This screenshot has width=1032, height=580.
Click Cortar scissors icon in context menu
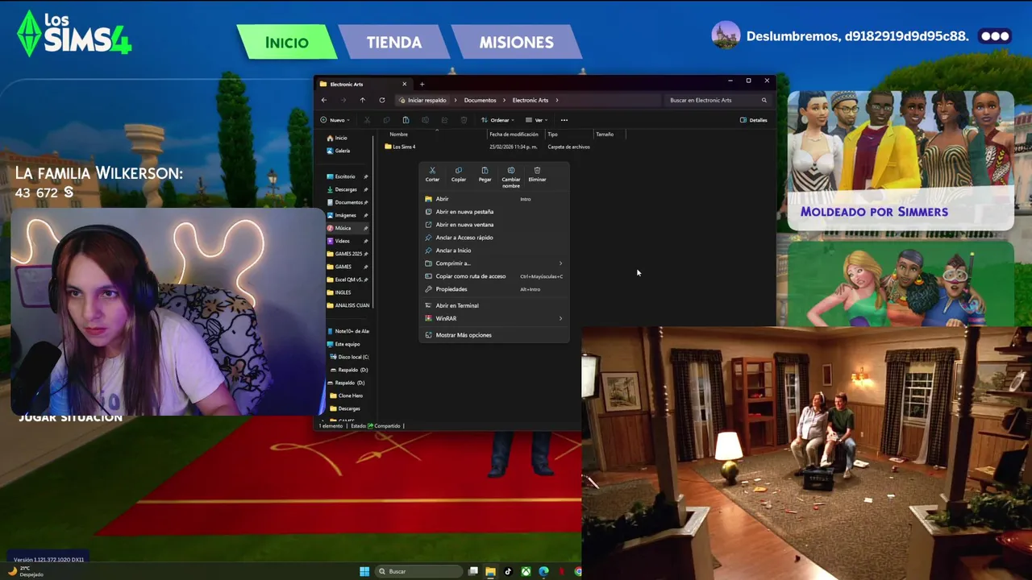(432, 171)
